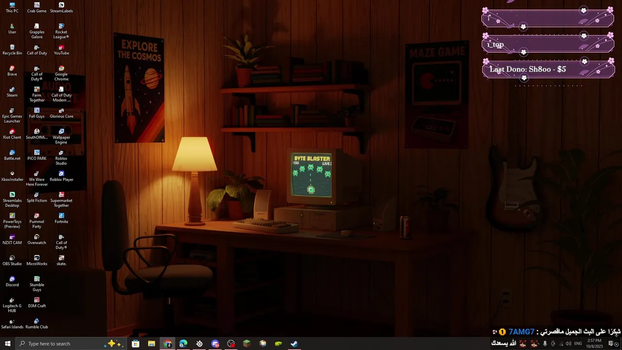This screenshot has width=622, height=350.
Task: Select the Fortnite desktop icon
Action: point(61,218)
